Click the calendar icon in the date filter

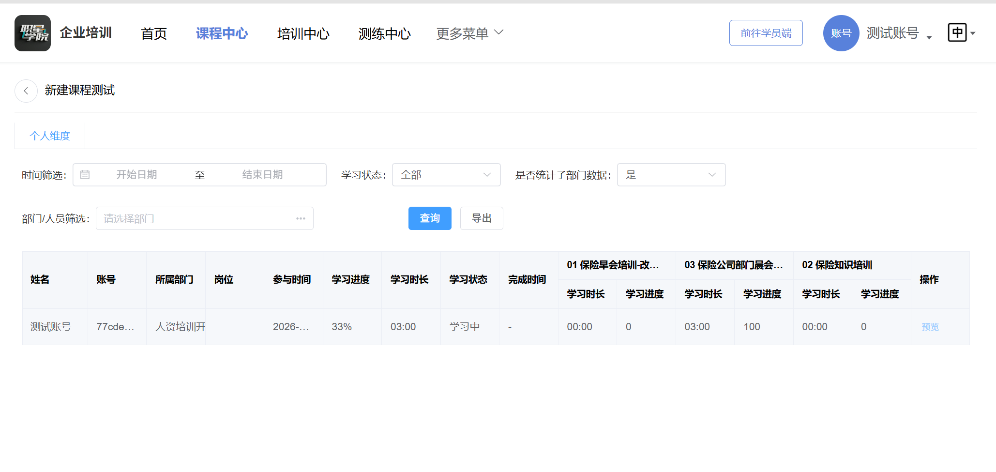pos(85,175)
